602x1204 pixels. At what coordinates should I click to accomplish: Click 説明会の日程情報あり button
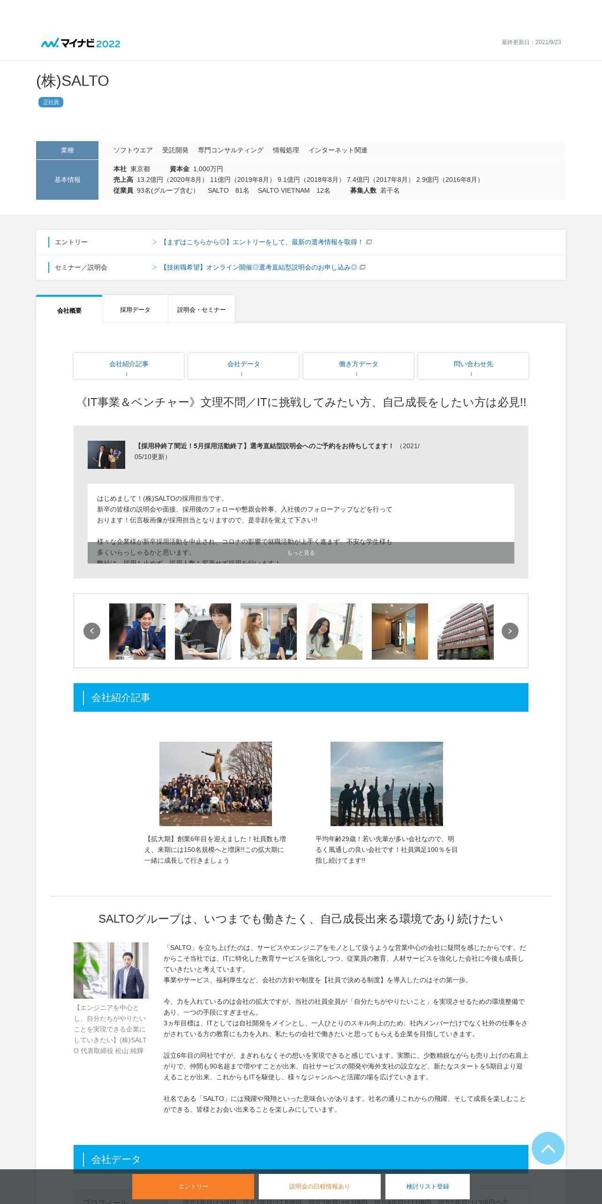tap(320, 1186)
